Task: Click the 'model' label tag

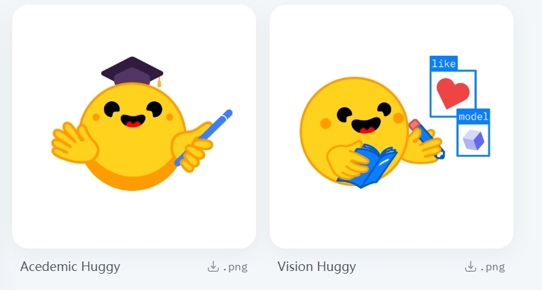Action: coord(473,117)
